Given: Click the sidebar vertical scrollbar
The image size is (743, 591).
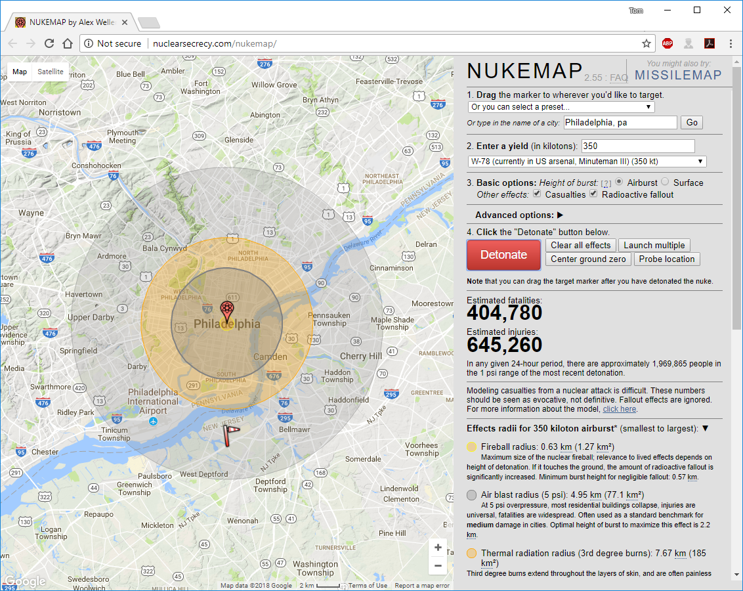Looking at the screenshot, I should [736, 198].
